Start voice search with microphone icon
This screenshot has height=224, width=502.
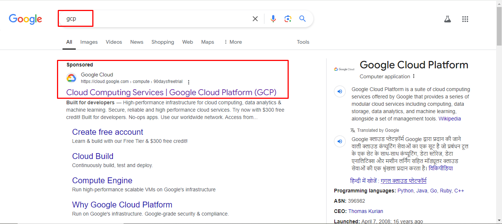[x=273, y=19]
